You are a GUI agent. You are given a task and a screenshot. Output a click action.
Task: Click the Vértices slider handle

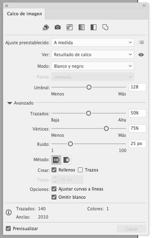pos(106,129)
